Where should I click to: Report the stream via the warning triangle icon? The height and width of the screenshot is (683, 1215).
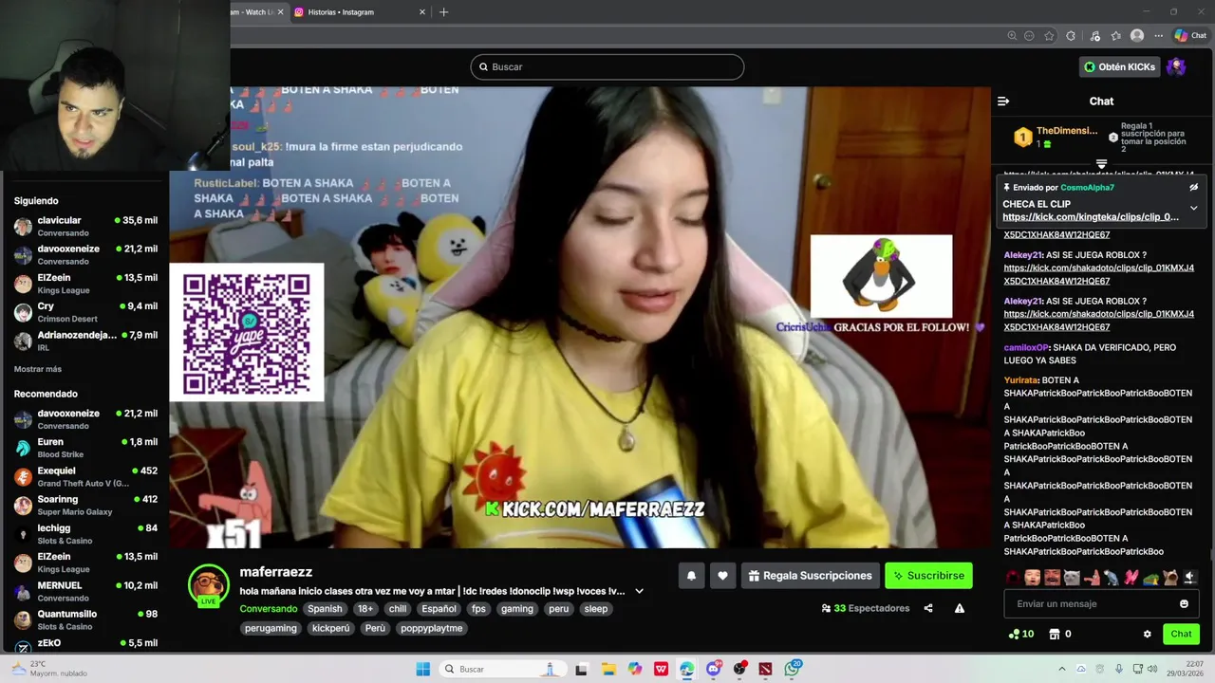[960, 609]
